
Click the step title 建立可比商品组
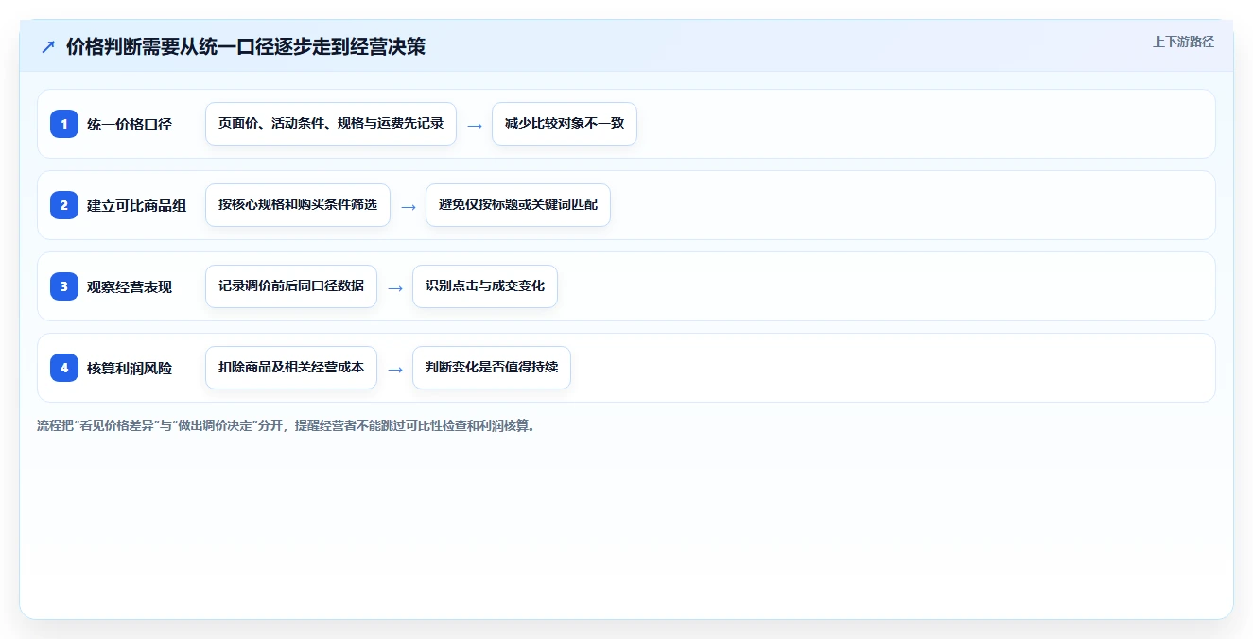tap(136, 205)
